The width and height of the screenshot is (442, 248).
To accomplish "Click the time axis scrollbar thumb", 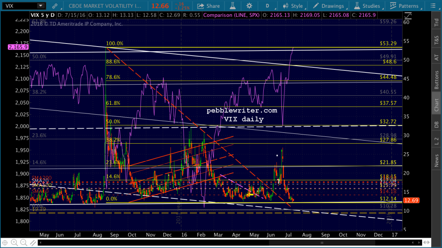I will coord(322,242).
